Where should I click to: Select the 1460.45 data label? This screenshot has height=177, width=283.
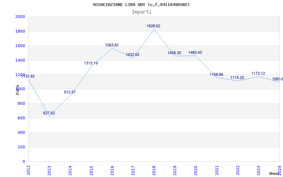(x=195, y=52)
